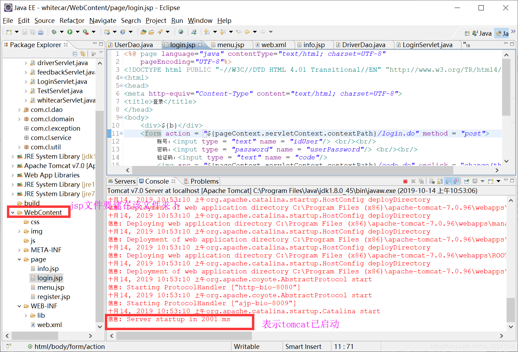
Task: Click the Open Task folder icon
Action: (151, 32)
